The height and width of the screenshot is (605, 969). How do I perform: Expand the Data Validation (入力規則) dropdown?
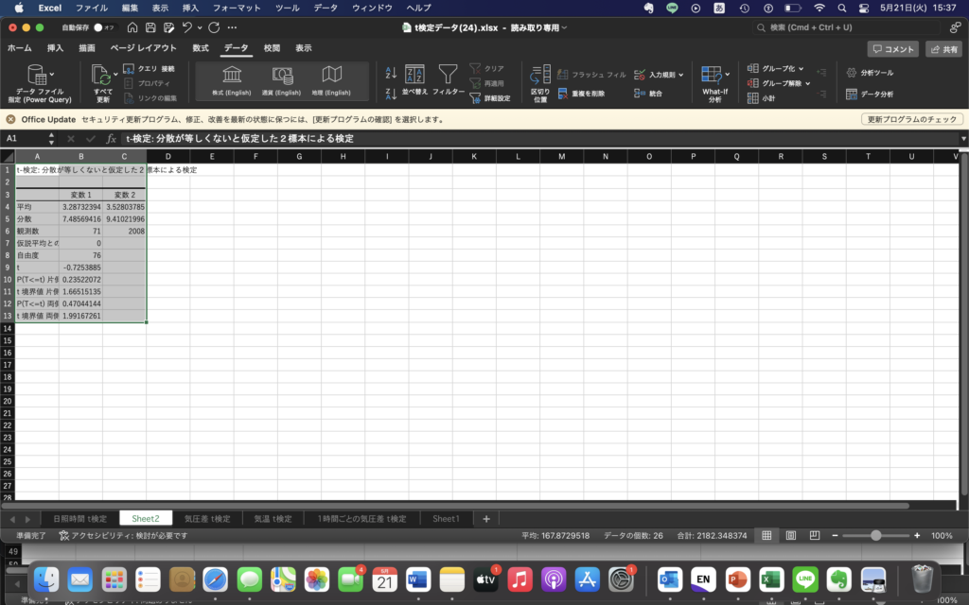tap(681, 74)
